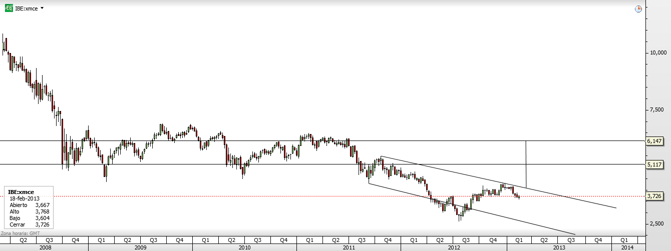Click the 2009 year label on time axis
671x251 pixels.
coord(140,247)
